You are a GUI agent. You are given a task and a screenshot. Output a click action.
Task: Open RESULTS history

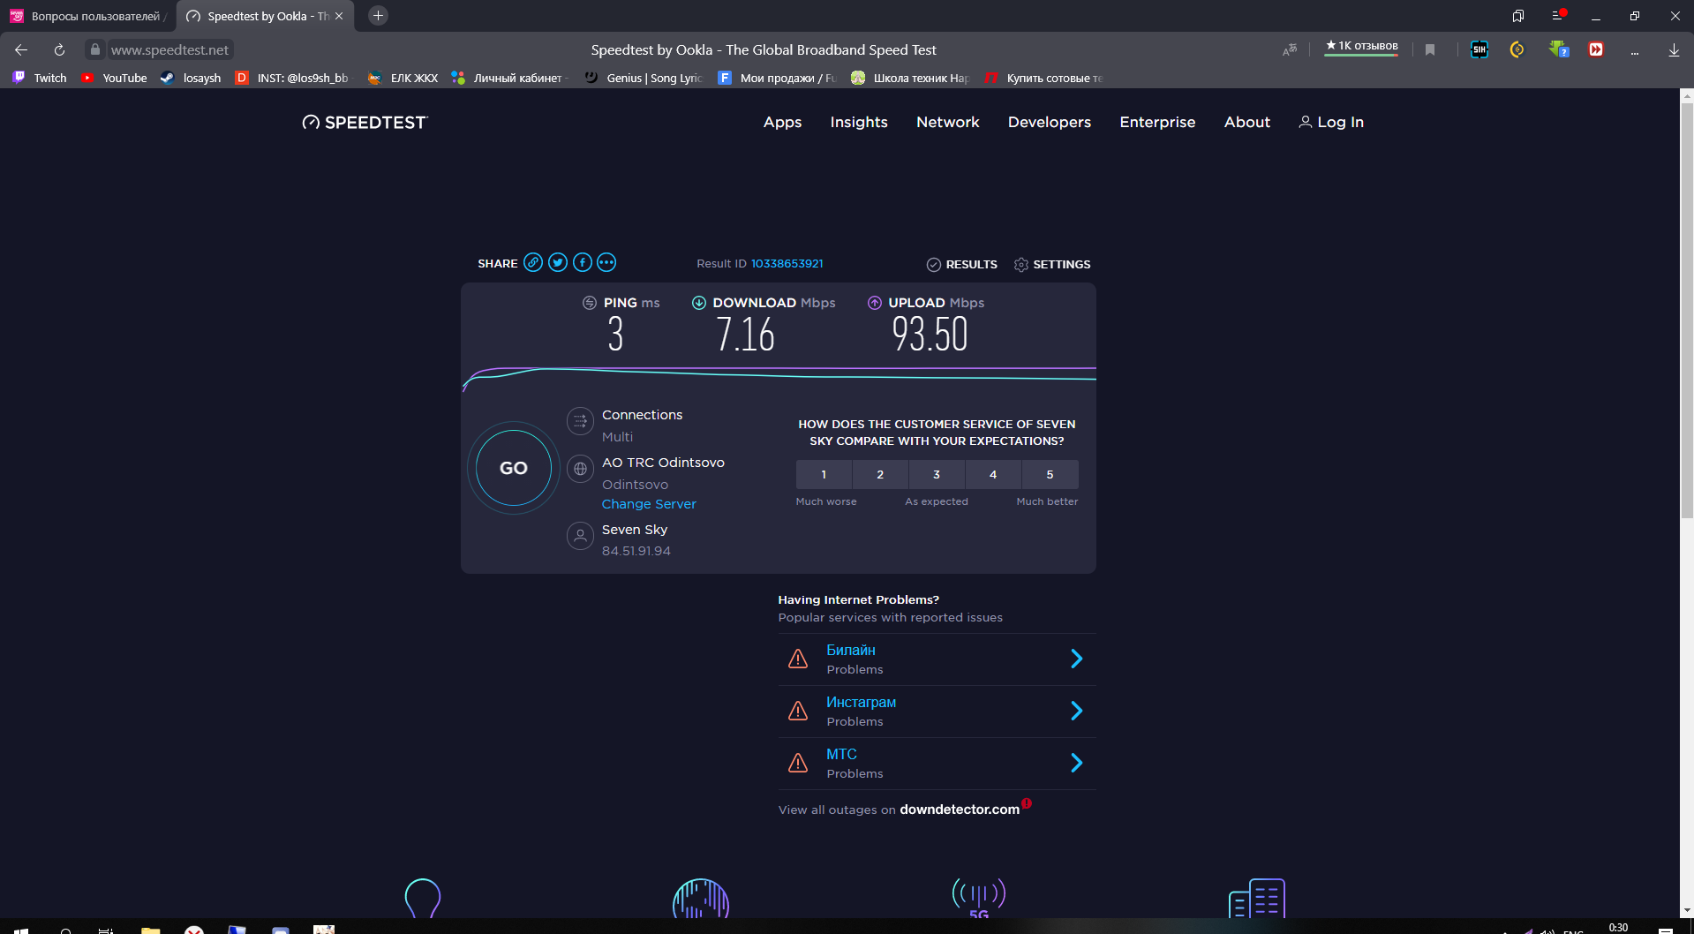962,264
